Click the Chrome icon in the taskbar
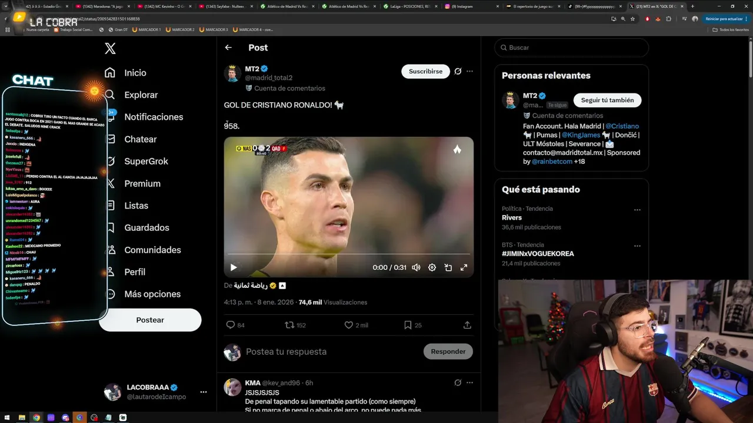Image resolution: width=753 pixels, height=423 pixels. [36, 418]
